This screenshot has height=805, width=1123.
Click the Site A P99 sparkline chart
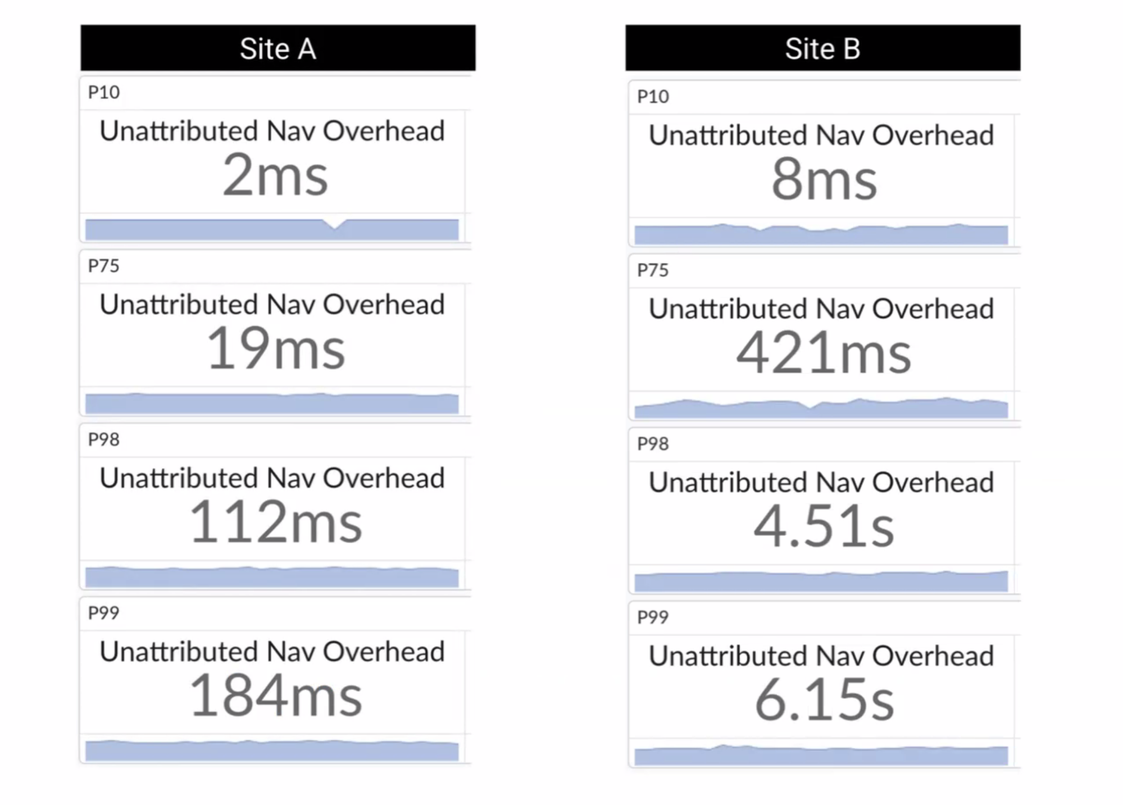click(272, 751)
